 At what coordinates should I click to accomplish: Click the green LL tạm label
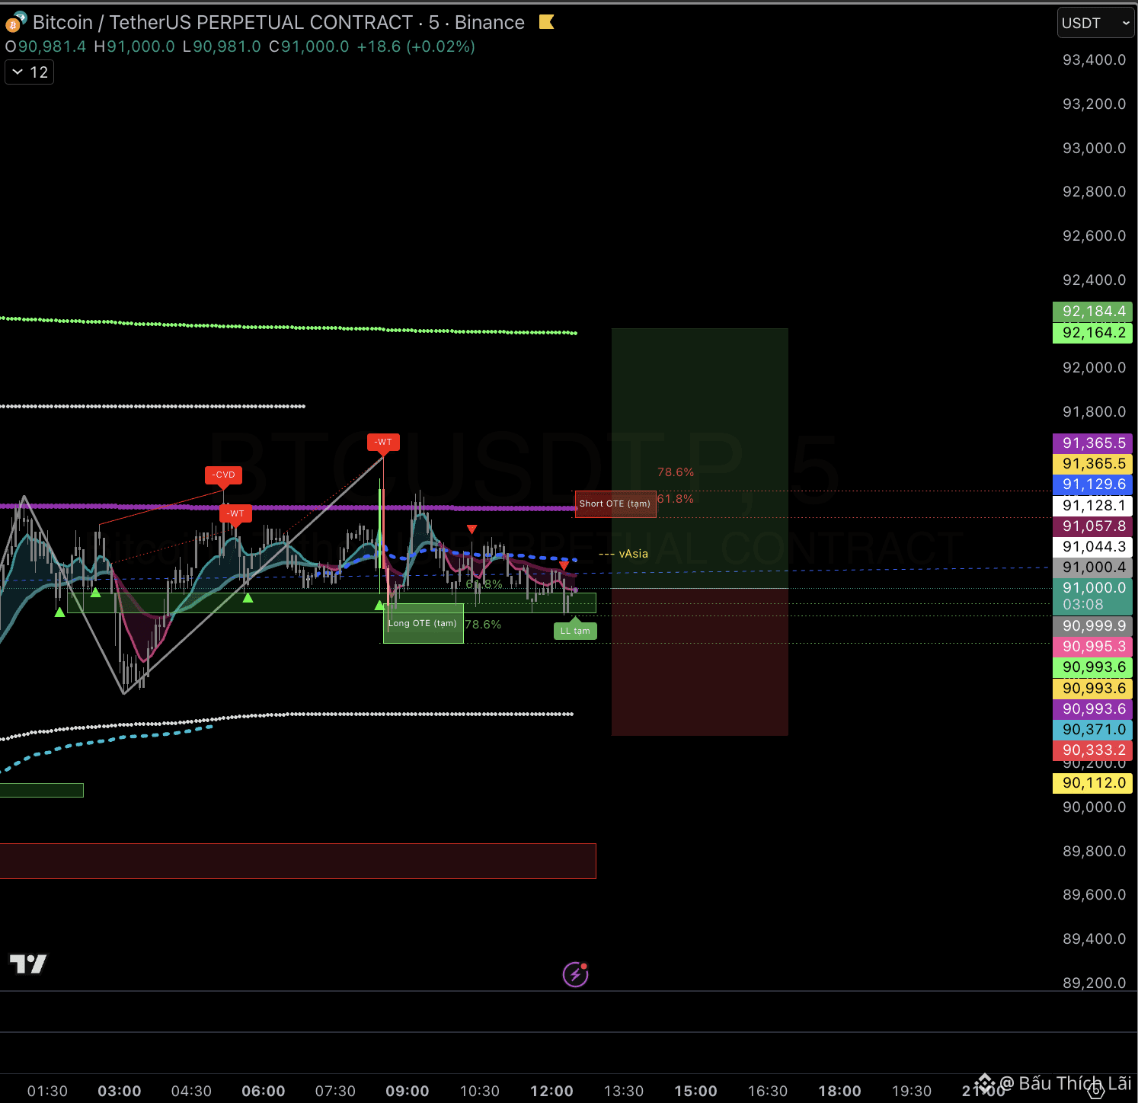click(x=575, y=631)
